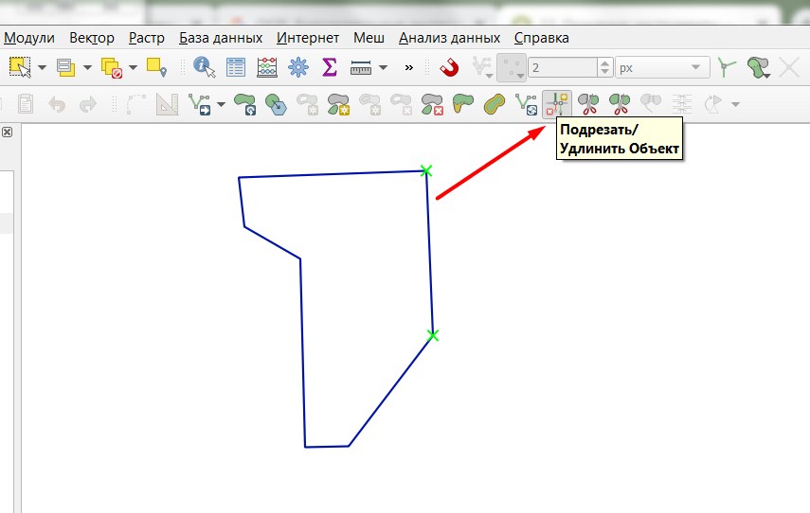The height and width of the screenshot is (513, 810).
Task: Click the select by location icon
Action: coord(156,67)
